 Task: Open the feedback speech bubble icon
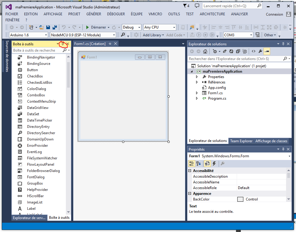tap(197, 6)
